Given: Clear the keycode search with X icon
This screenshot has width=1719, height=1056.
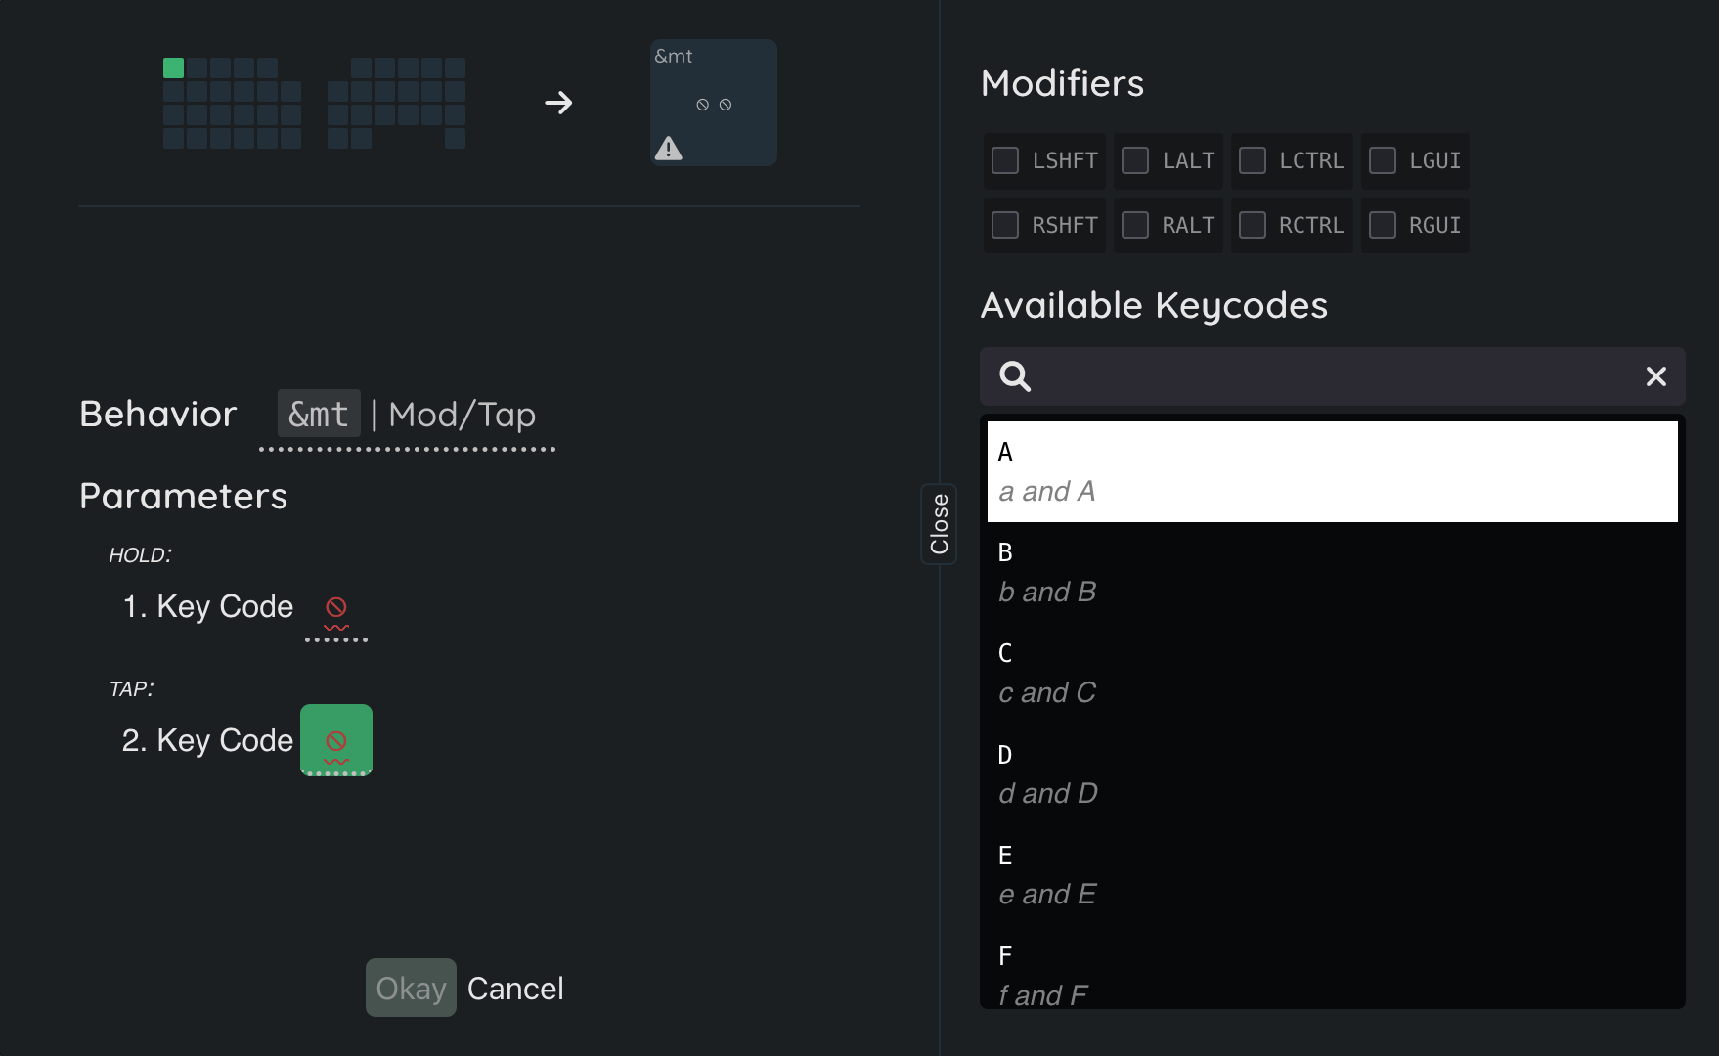Looking at the screenshot, I should click(x=1655, y=376).
